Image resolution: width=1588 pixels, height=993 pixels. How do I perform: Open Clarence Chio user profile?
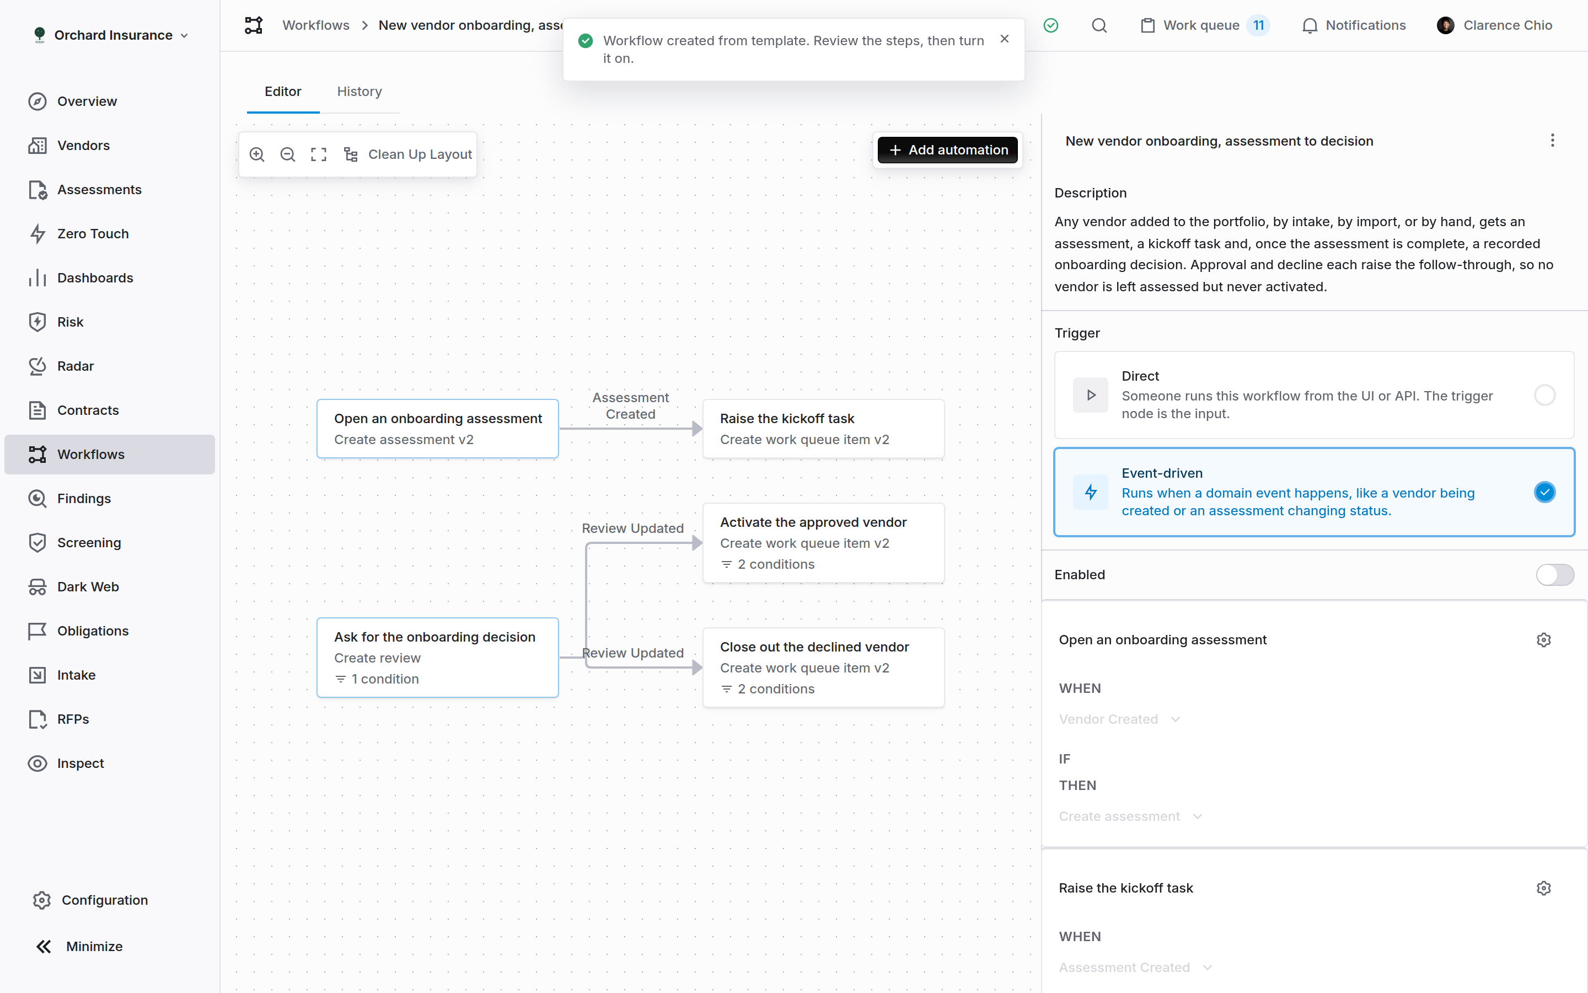point(1494,25)
